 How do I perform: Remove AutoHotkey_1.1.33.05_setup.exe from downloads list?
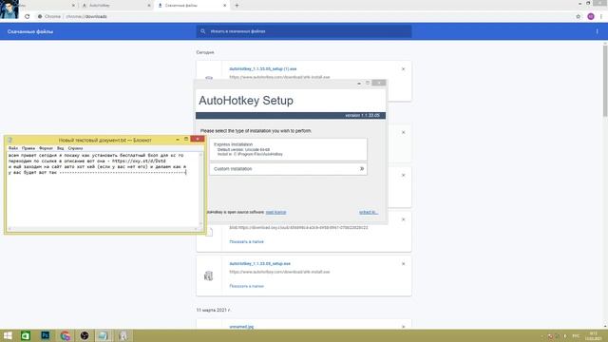click(403, 264)
